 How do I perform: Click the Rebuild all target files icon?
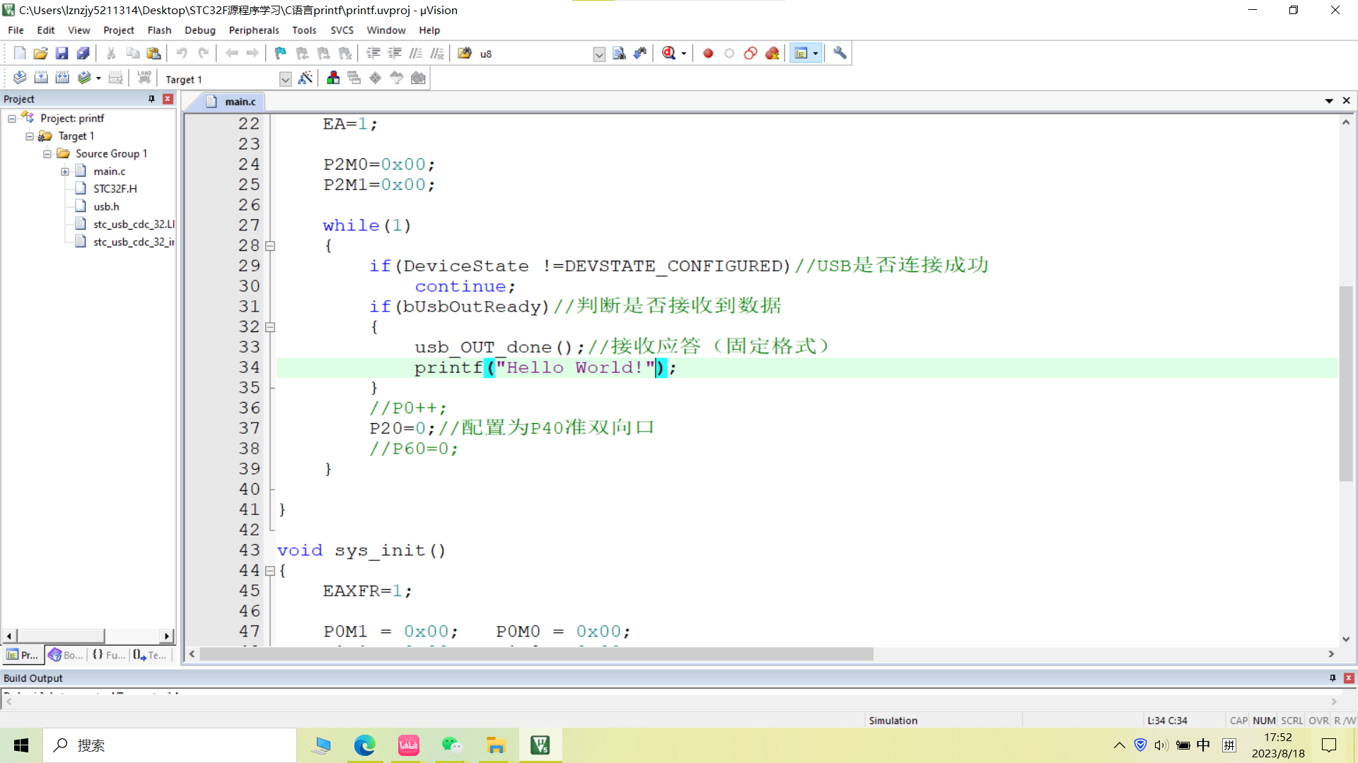coord(62,78)
